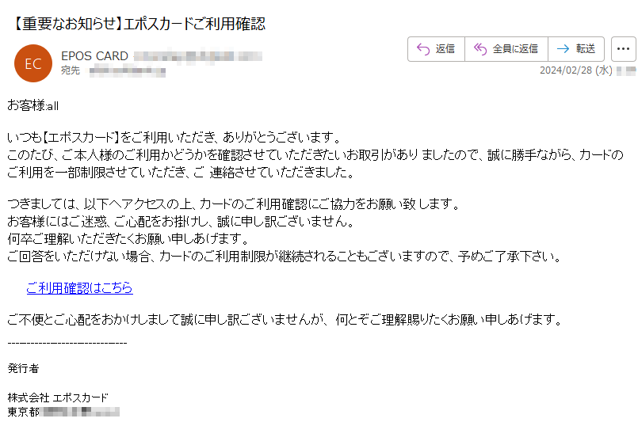Open the three-dot more actions menu
The image size is (638, 426).
(x=623, y=49)
